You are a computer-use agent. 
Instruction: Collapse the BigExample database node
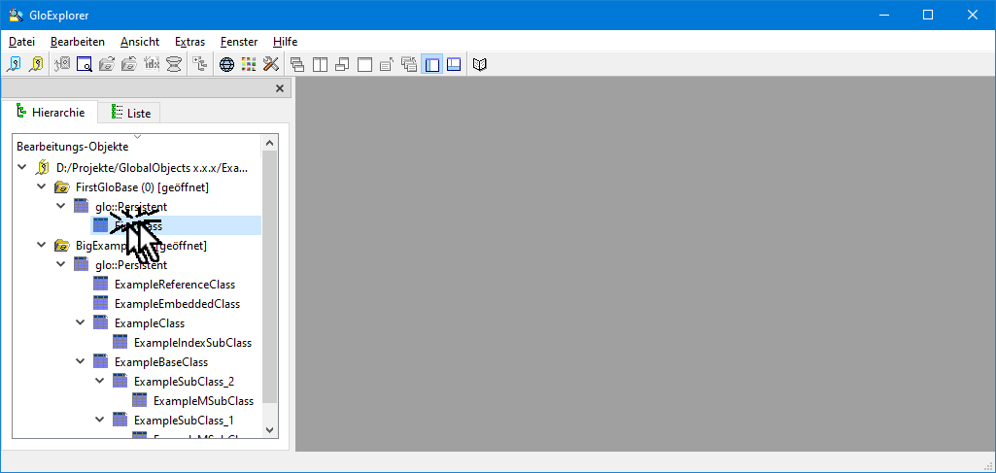pyautogui.click(x=41, y=245)
